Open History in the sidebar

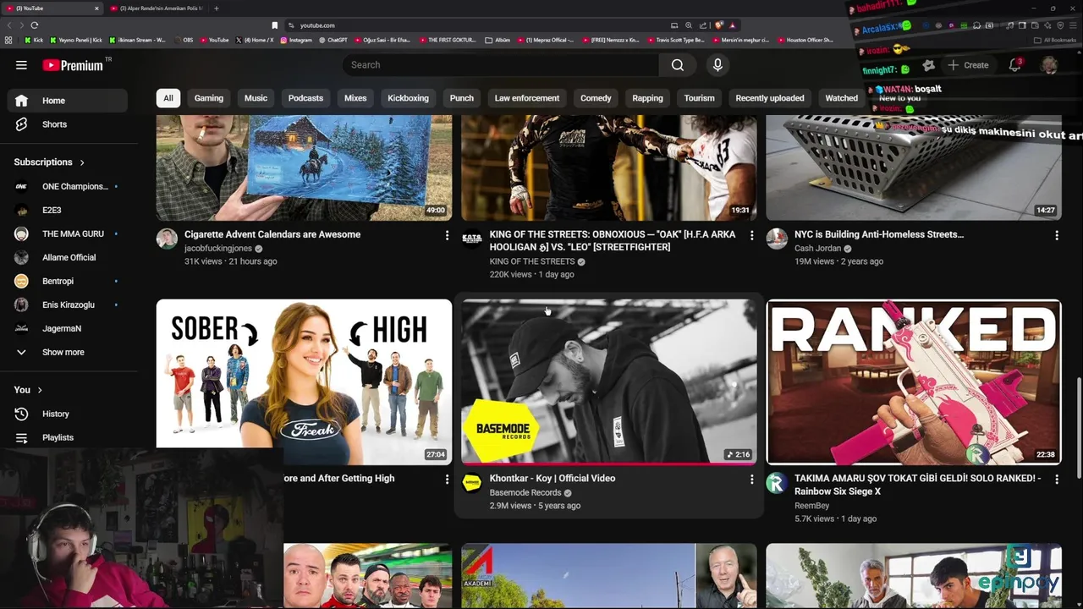click(x=67, y=414)
